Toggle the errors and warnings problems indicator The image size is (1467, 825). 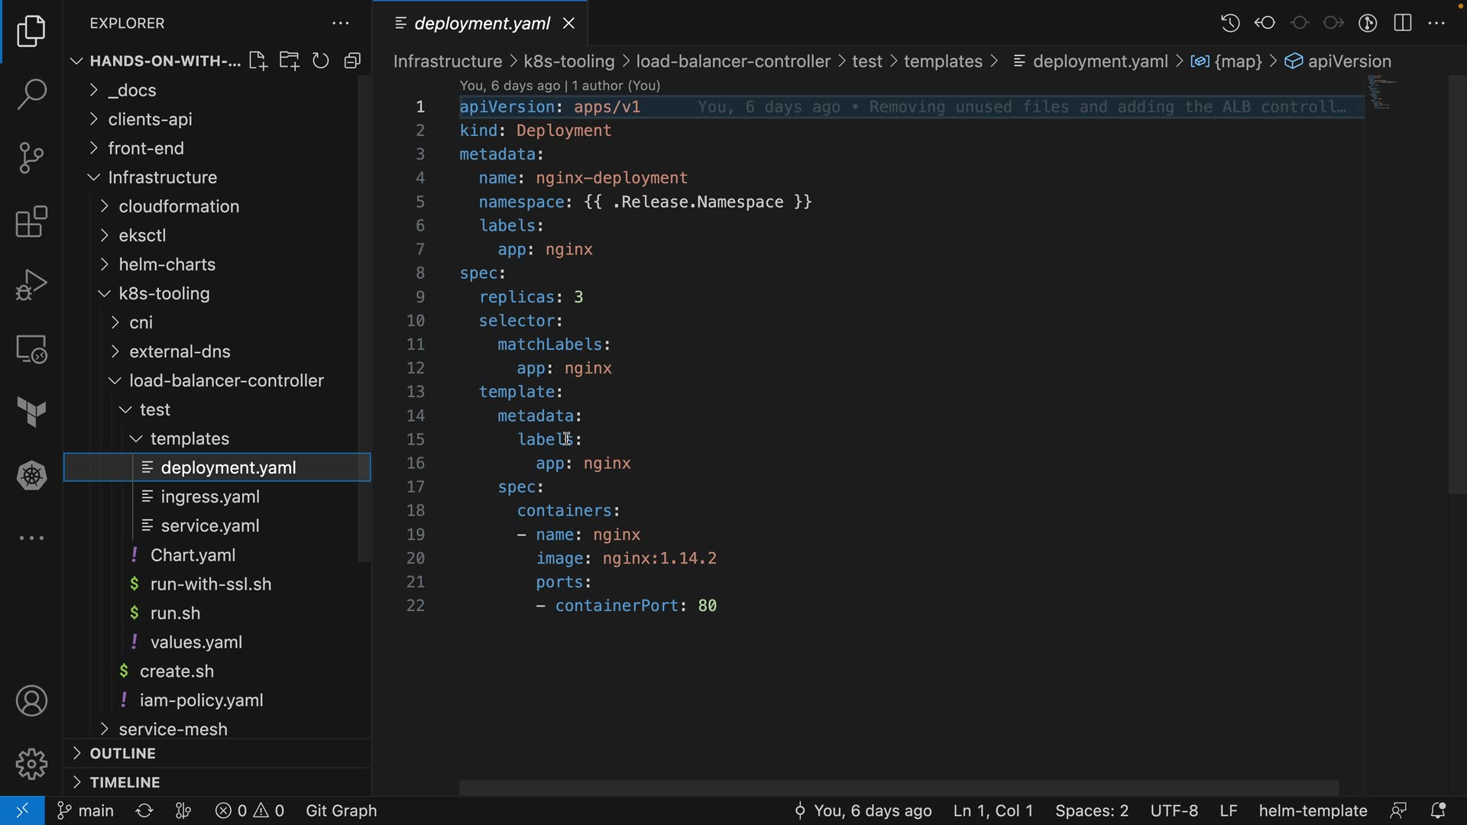click(x=250, y=810)
